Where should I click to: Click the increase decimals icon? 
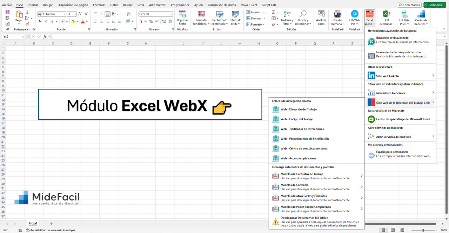164,21
